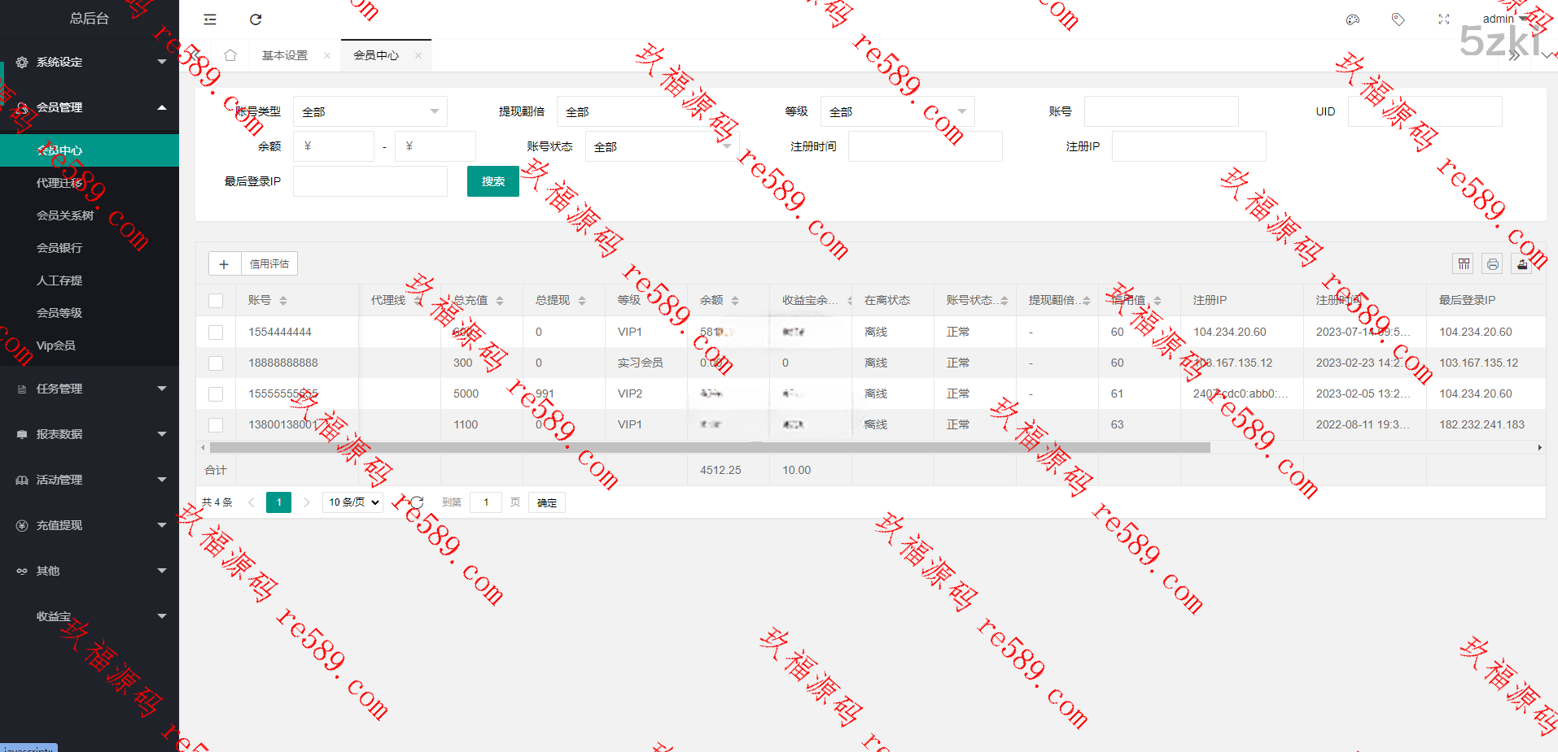Viewport: 1558px width, 752px height.
Task: Check the row checkbox for account 18888888888
Action: pos(216,363)
